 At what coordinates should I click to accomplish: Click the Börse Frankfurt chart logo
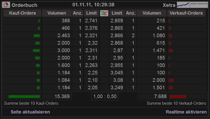(192, 5)
